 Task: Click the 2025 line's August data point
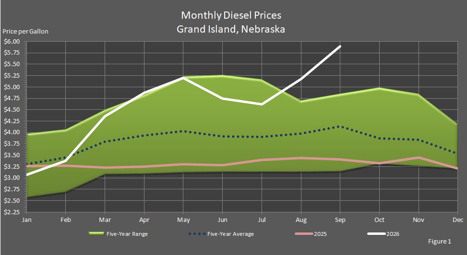(x=301, y=158)
